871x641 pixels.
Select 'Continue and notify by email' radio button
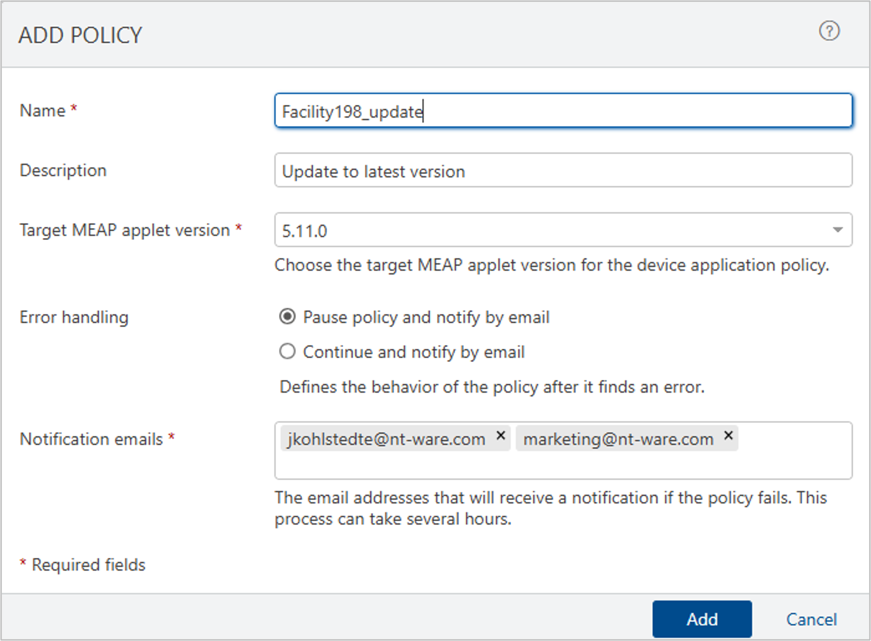point(287,352)
